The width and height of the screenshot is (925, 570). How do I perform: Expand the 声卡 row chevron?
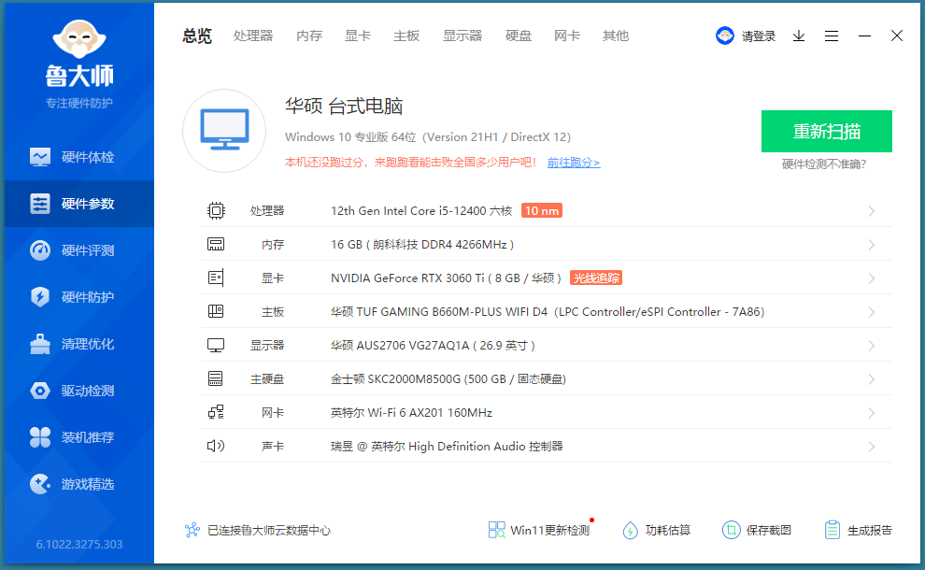tap(872, 447)
